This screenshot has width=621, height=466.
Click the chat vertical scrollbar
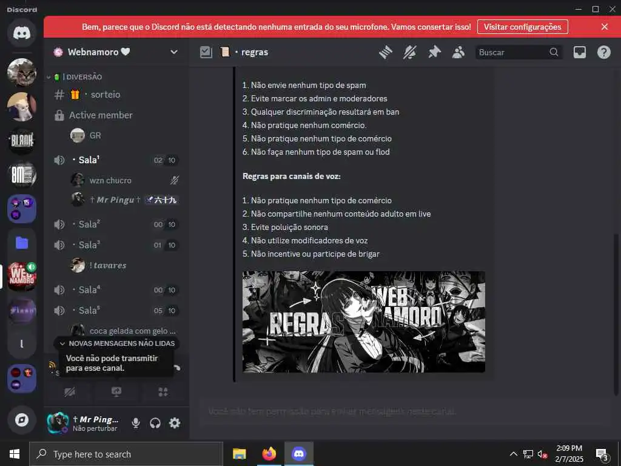[616, 314]
